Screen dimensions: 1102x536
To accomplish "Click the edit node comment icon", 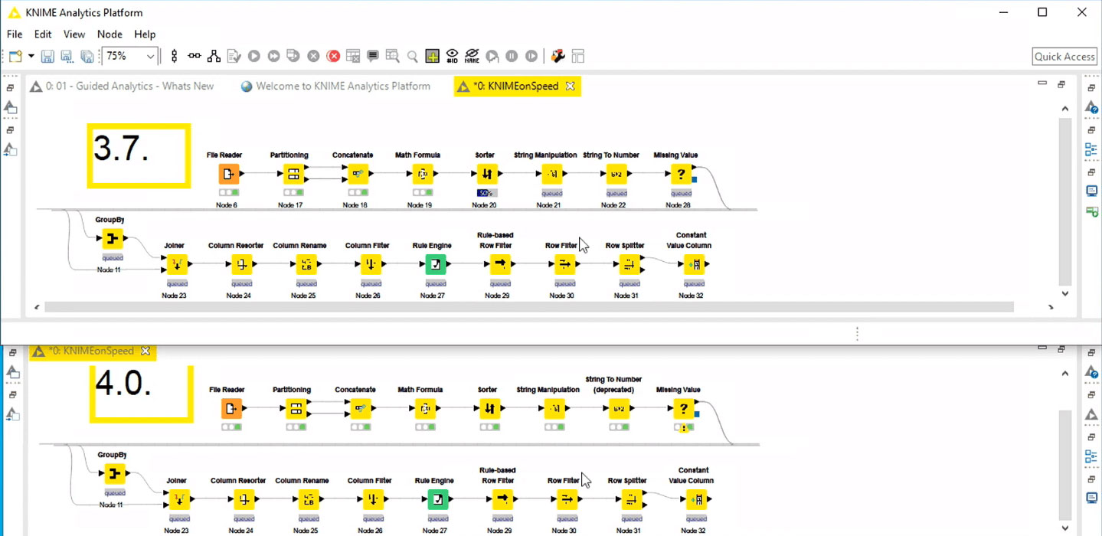I will pos(373,56).
